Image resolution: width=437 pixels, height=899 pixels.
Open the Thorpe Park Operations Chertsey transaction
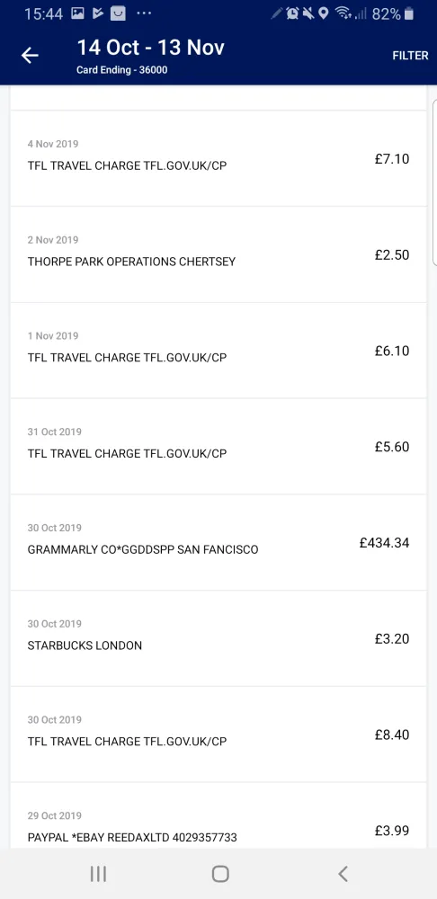pos(218,254)
